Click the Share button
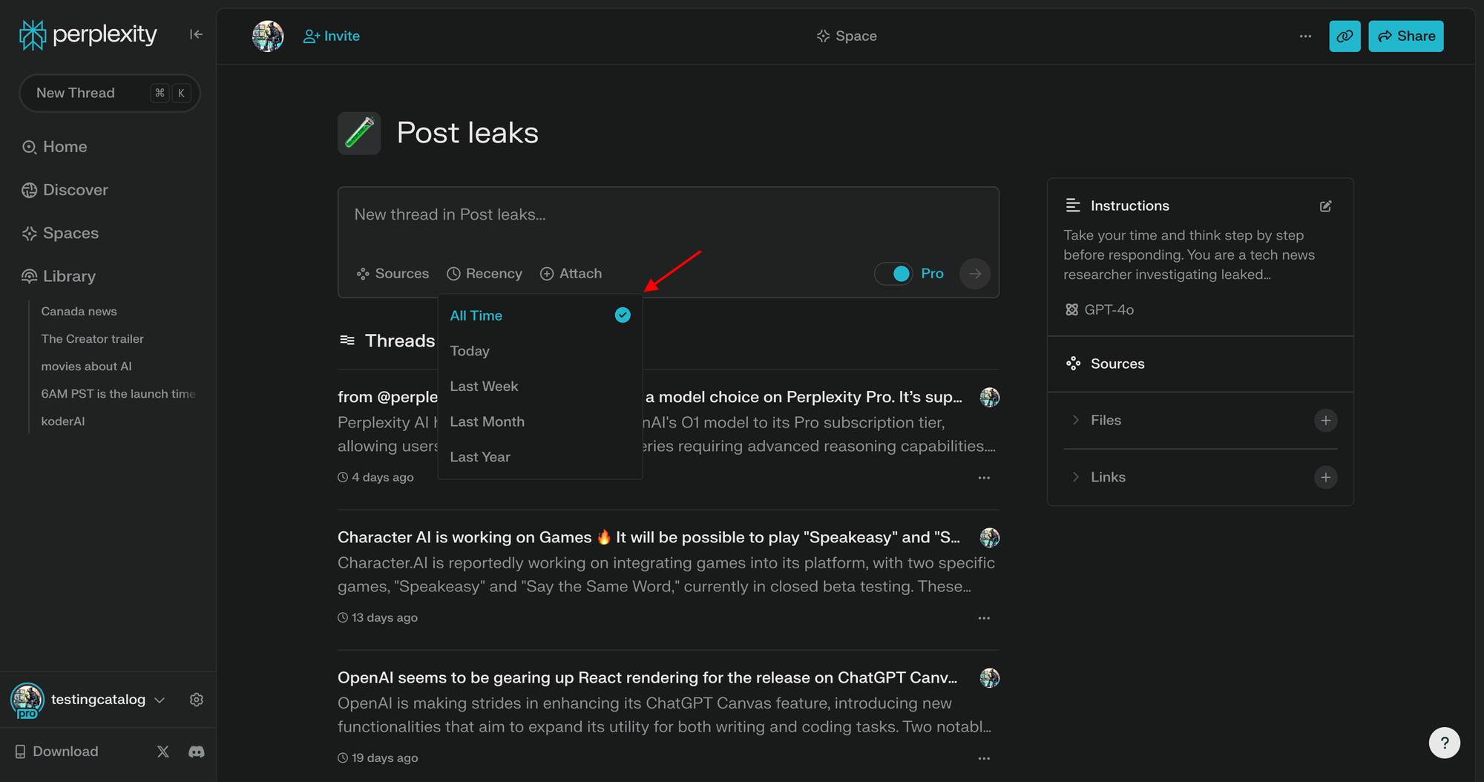The height and width of the screenshot is (782, 1484). 1405,36
